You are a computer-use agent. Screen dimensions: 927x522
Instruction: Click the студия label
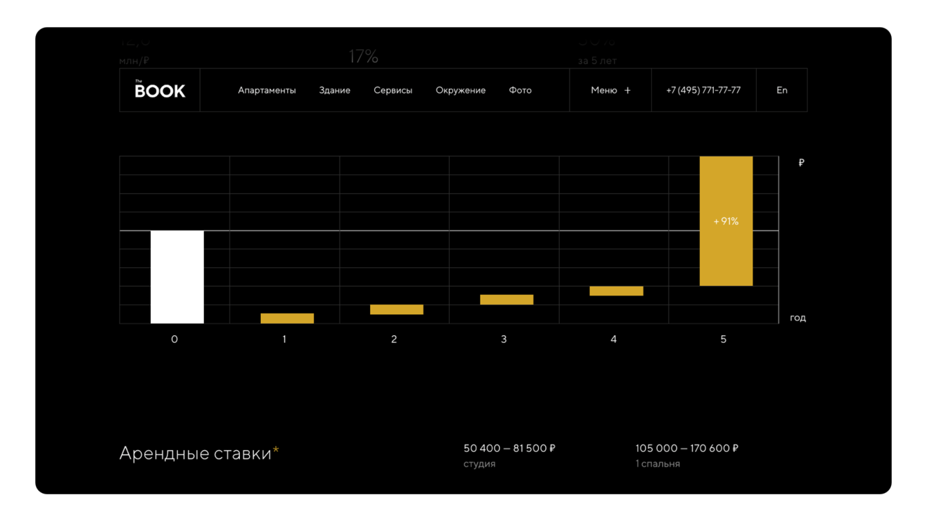(x=479, y=464)
